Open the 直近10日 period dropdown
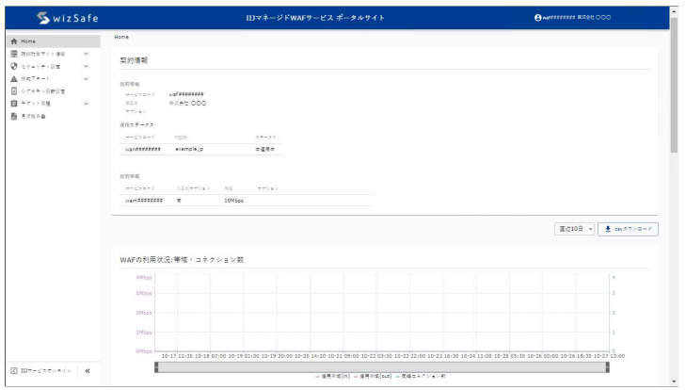This screenshot has height=390, width=686. [574, 229]
